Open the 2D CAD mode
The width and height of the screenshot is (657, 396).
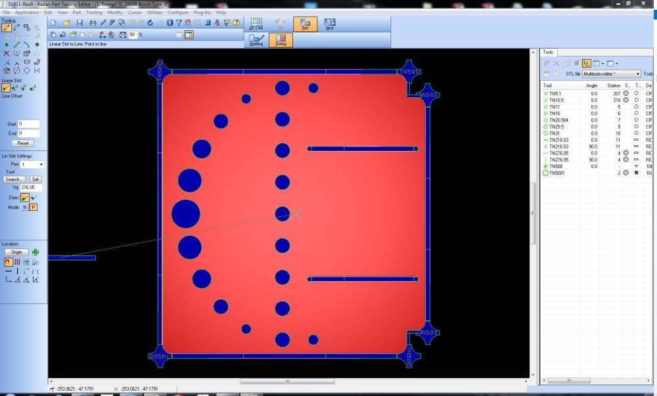(x=256, y=24)
